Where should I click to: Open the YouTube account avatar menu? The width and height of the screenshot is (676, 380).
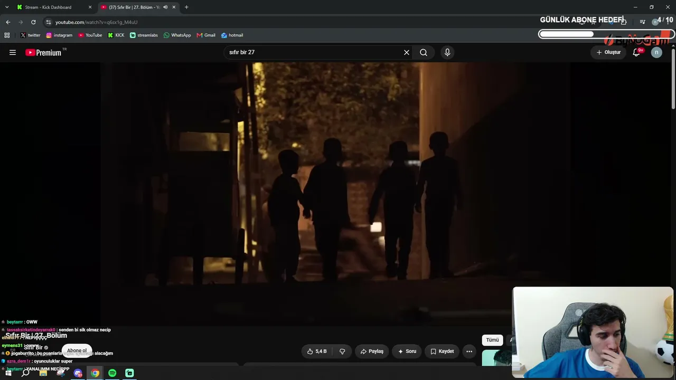[656, 52]
